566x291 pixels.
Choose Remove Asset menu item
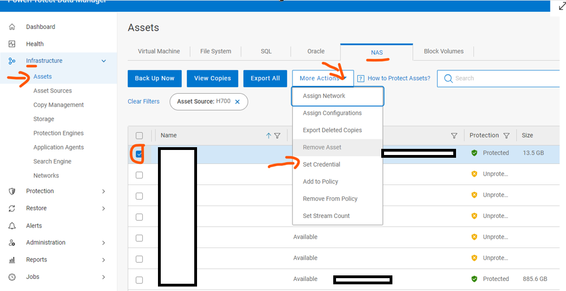pyautogui.click(x=338, y=148)
